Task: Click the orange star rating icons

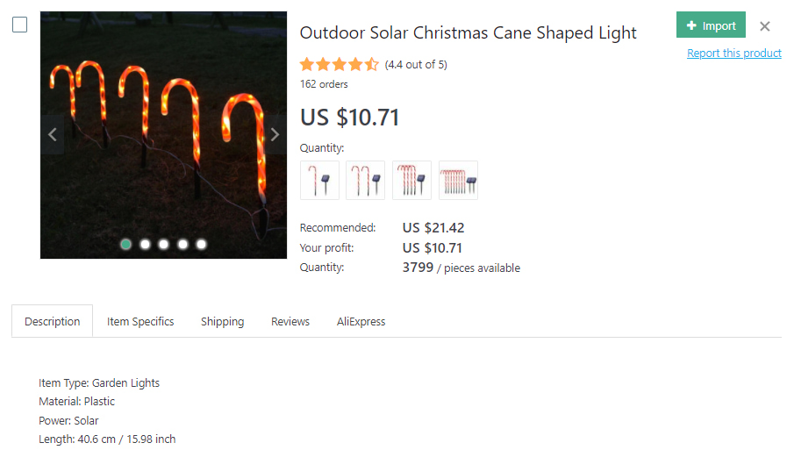Action: coord(339,64)
